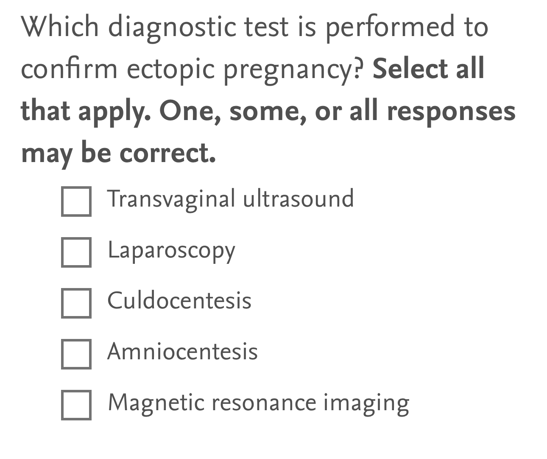Select the Culdocentesis answer label
The width and height of the screenshot is (547, 459).
tap(179, 301)
